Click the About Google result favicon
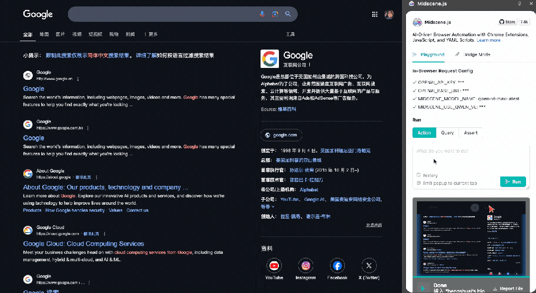Image resolution: width=536 pixels, height=293 pixels. pos(28,174)
